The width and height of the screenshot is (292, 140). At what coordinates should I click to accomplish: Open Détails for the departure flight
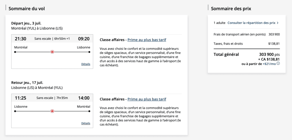coord(86,64)
